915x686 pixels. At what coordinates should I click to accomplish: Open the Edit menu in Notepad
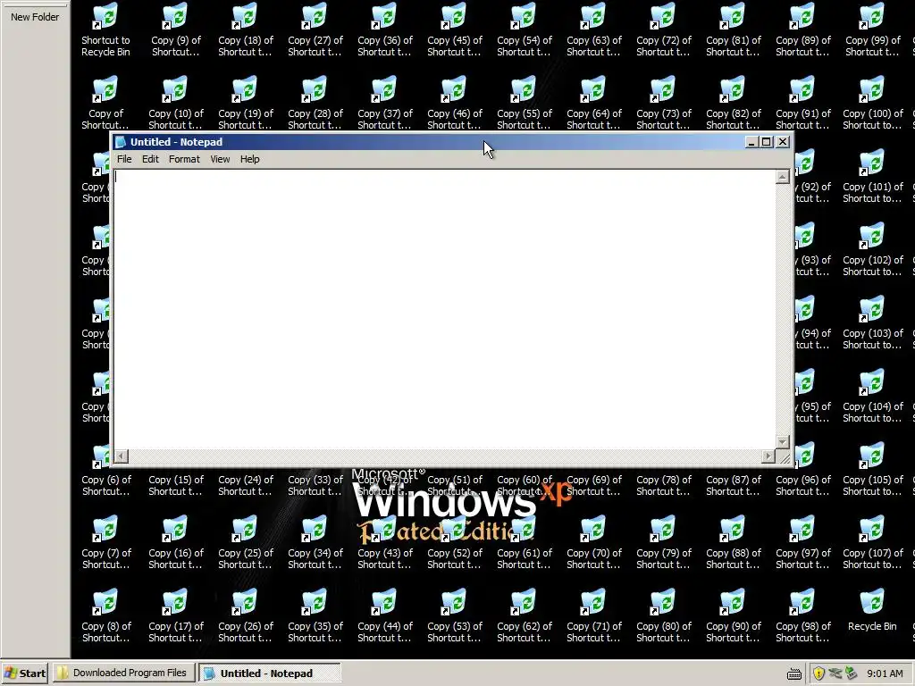[x=150, y=159]
